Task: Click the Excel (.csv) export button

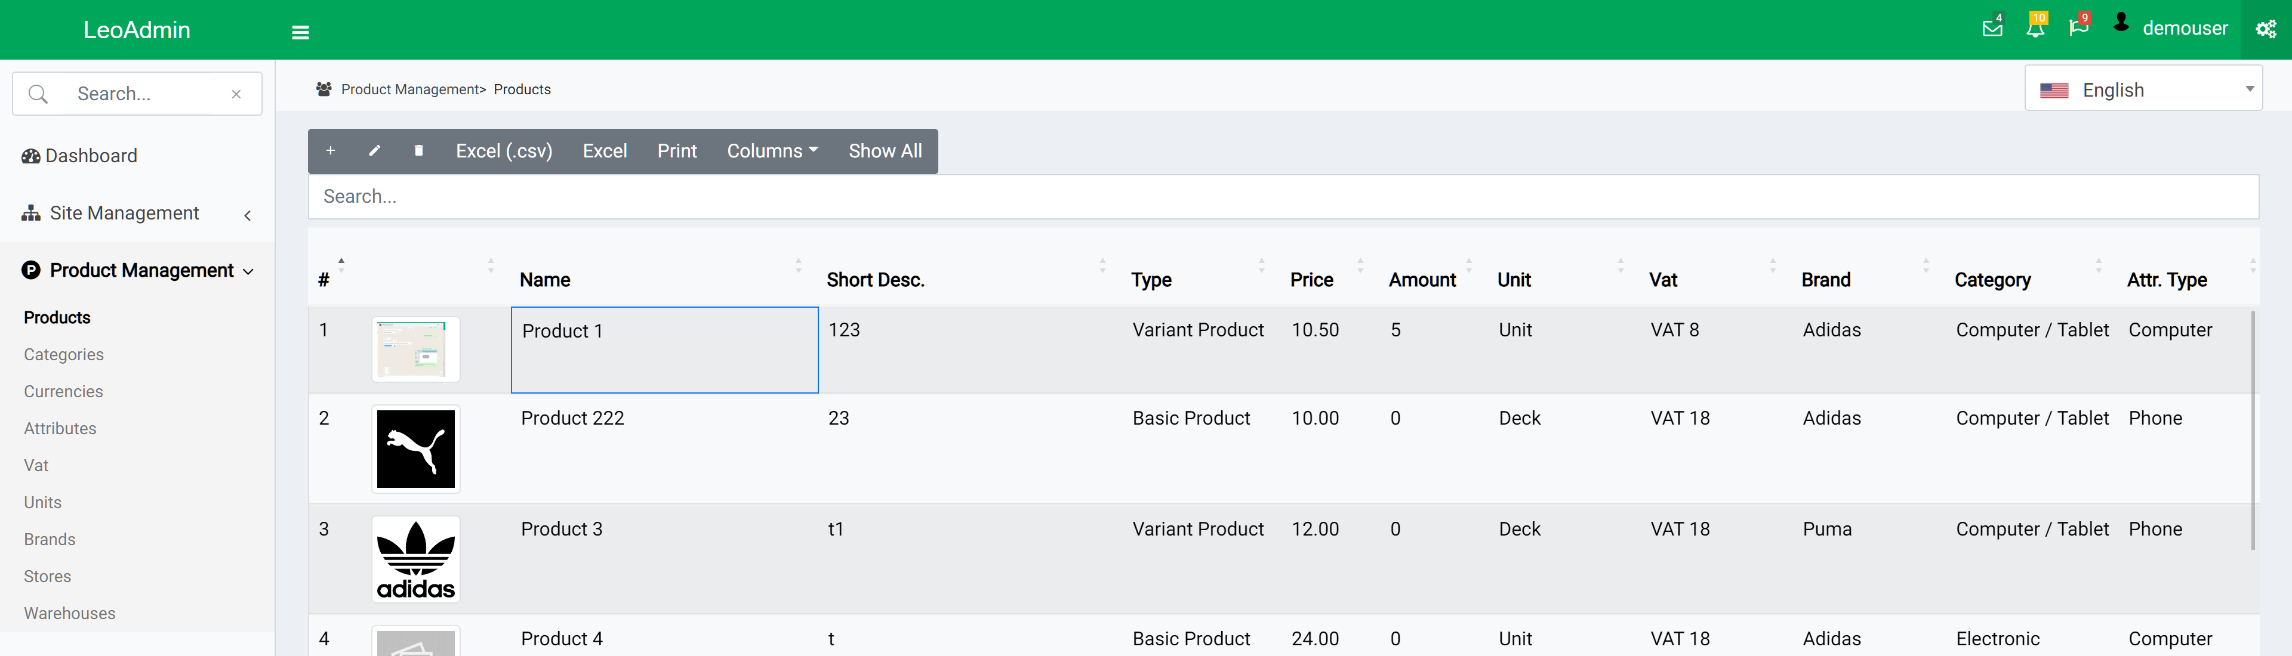Action: pyautogui.click(x=504, y=151)
